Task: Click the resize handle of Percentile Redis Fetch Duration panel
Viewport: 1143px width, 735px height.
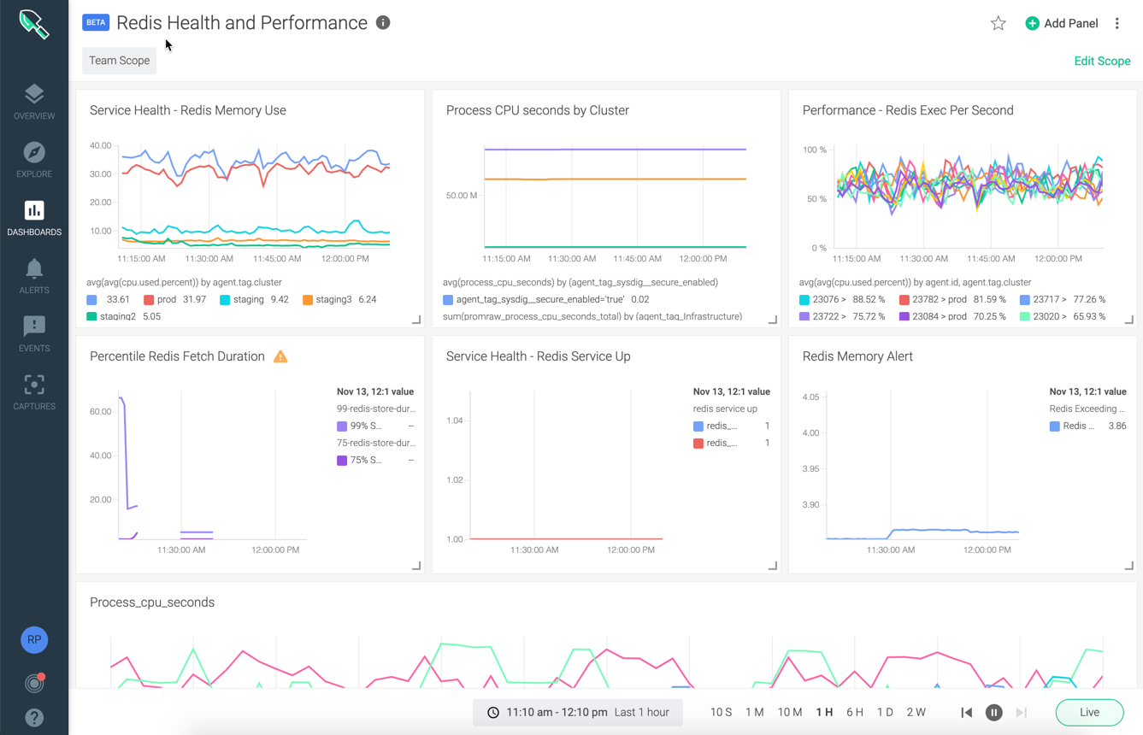Action: (416, 566)
